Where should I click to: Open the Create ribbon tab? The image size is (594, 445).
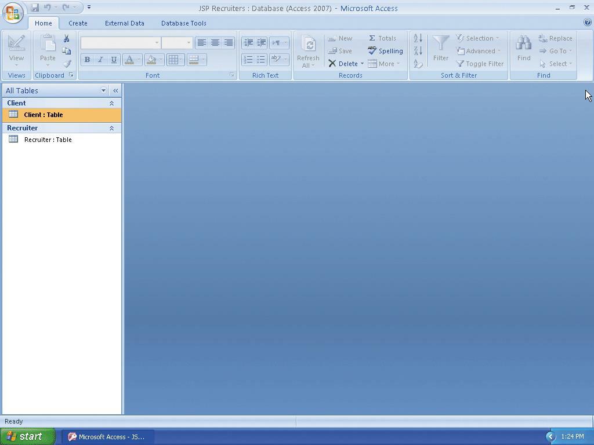coord(78,23)
